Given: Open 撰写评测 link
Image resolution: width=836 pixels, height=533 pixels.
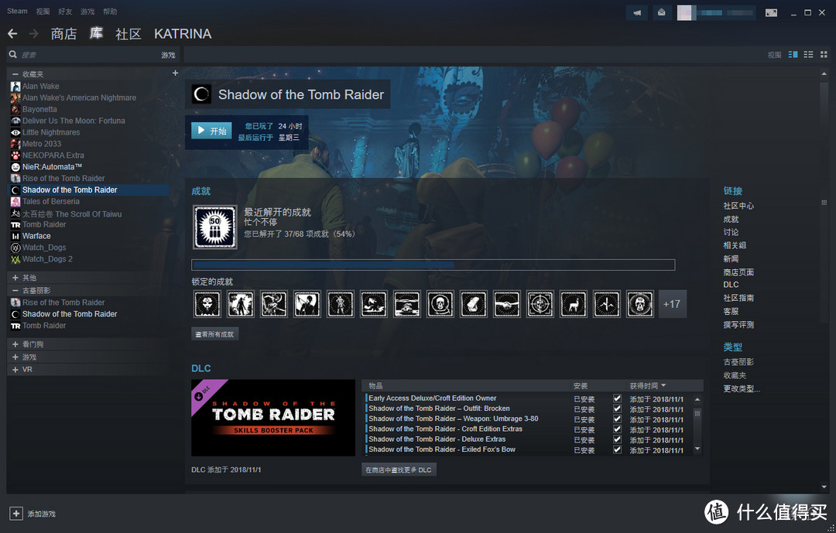Looking at the screenshot, I should pos(738,324).
